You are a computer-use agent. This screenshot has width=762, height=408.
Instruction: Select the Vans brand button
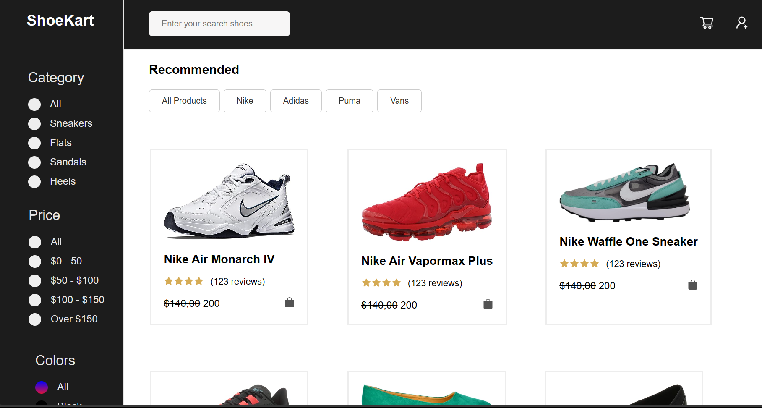pos(399,101)
